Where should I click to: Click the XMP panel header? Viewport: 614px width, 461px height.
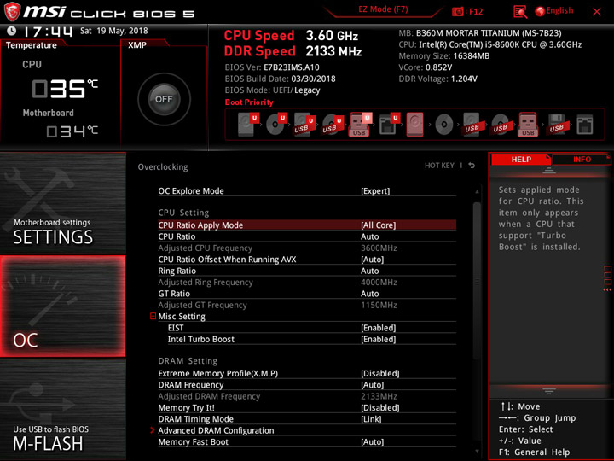(x=137, y=45)
